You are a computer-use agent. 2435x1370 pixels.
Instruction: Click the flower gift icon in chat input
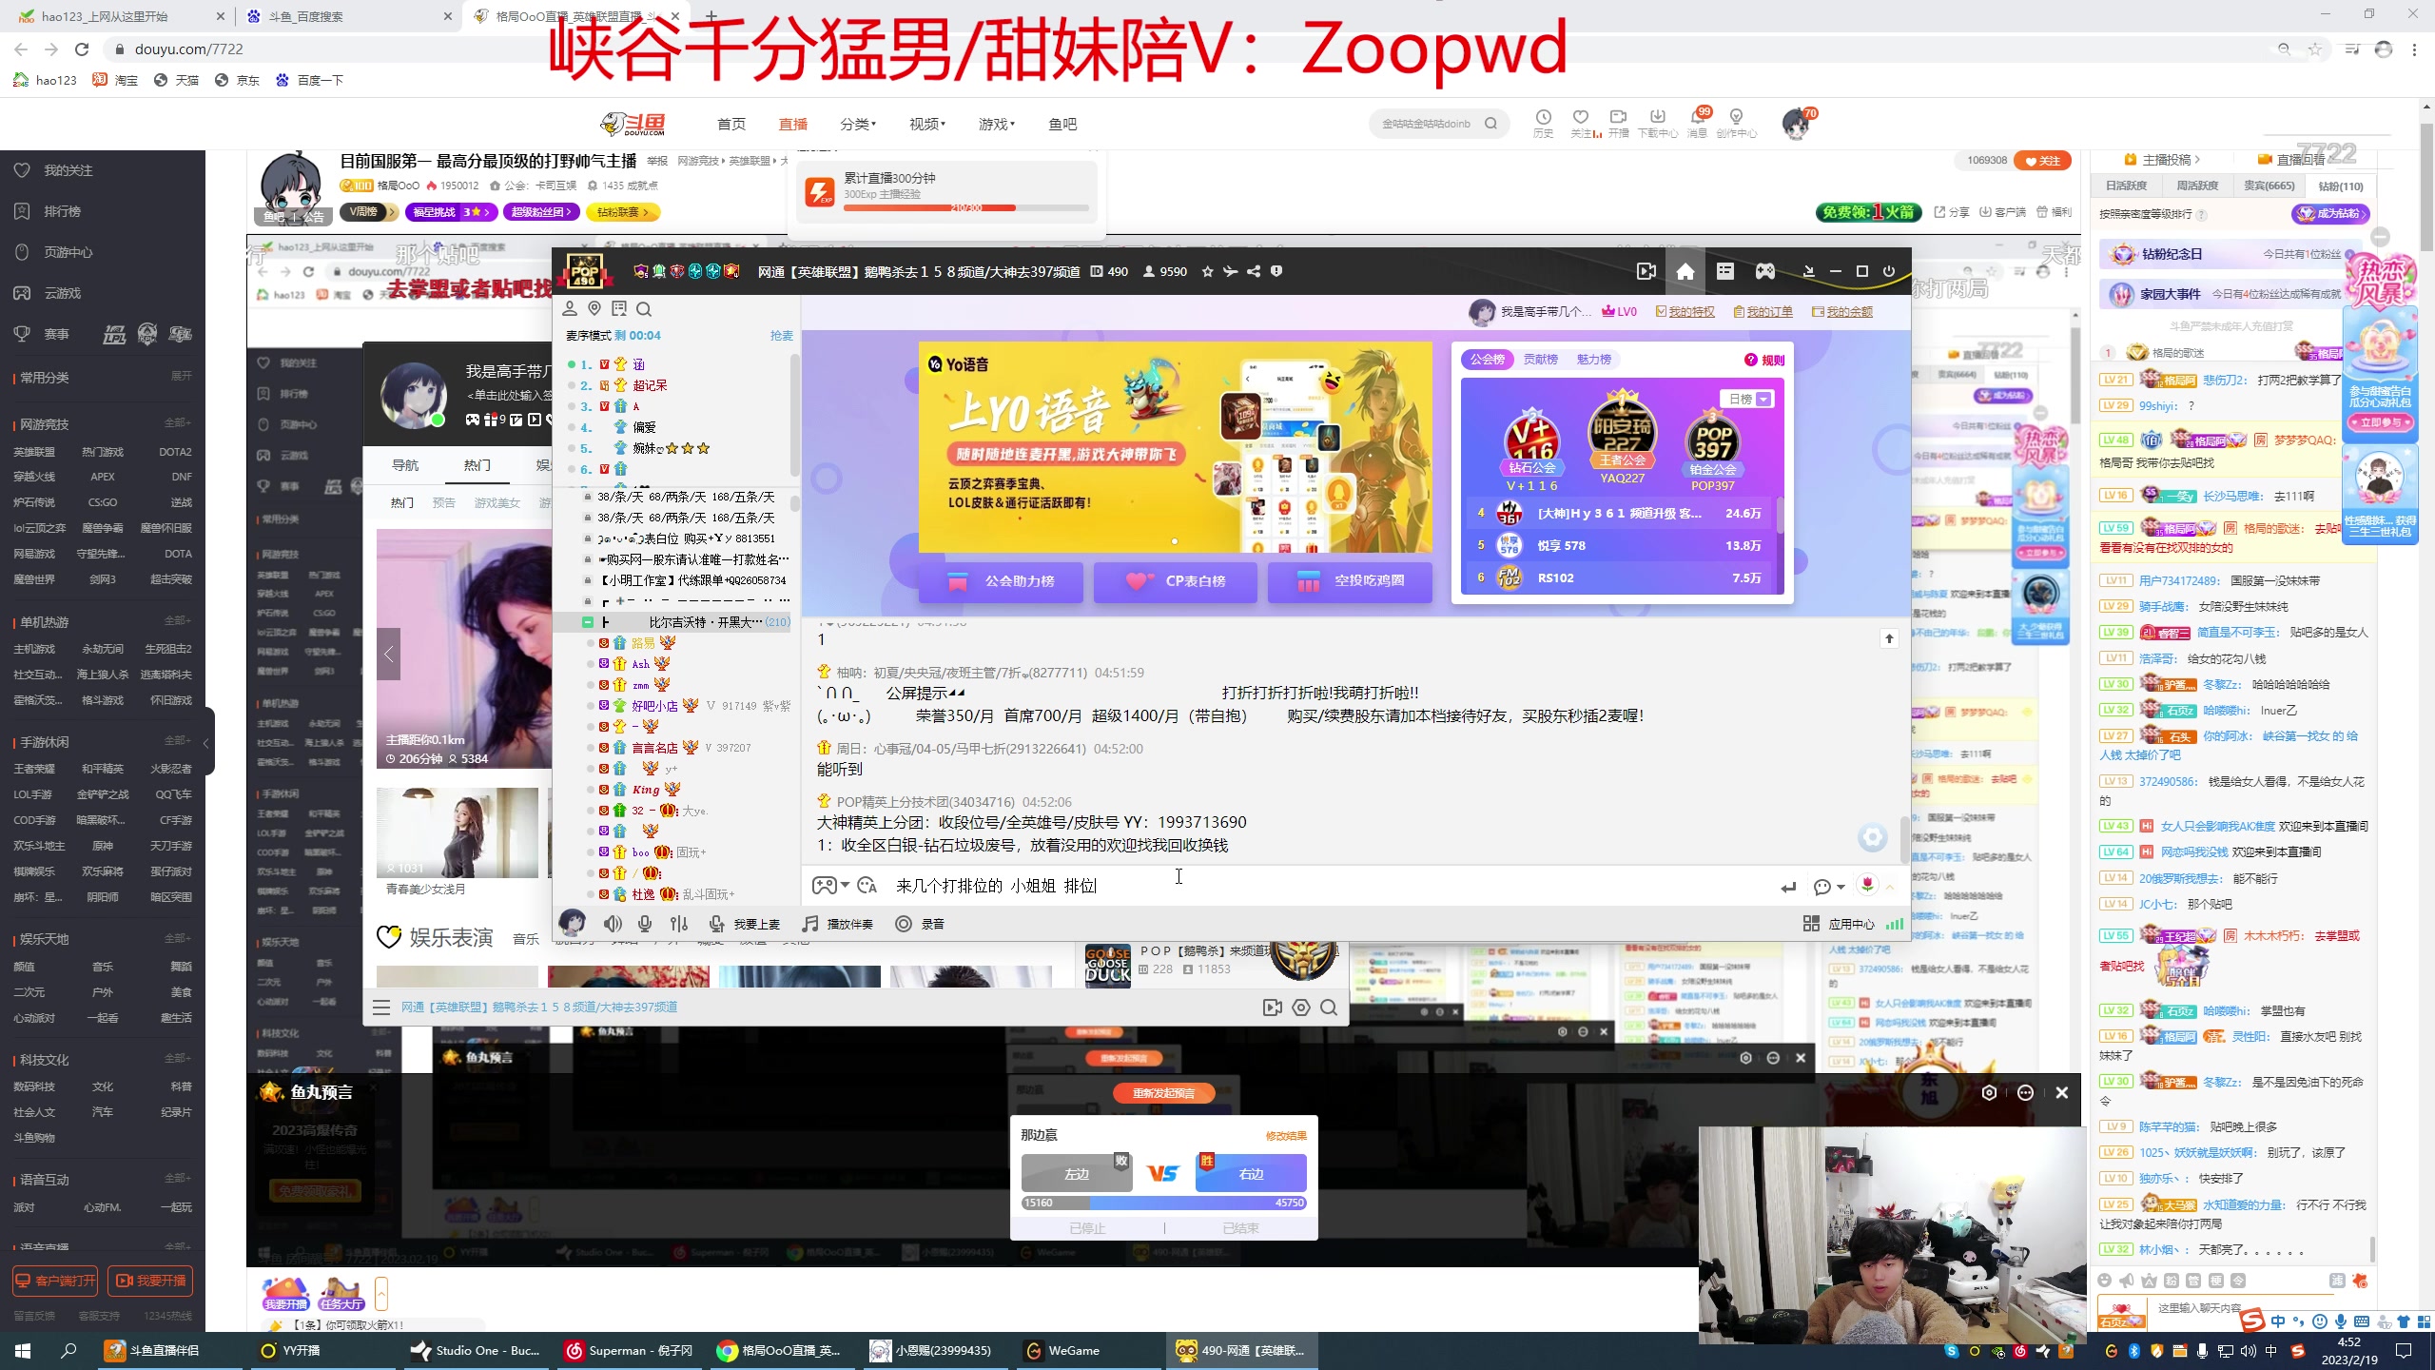point(1867,886)
